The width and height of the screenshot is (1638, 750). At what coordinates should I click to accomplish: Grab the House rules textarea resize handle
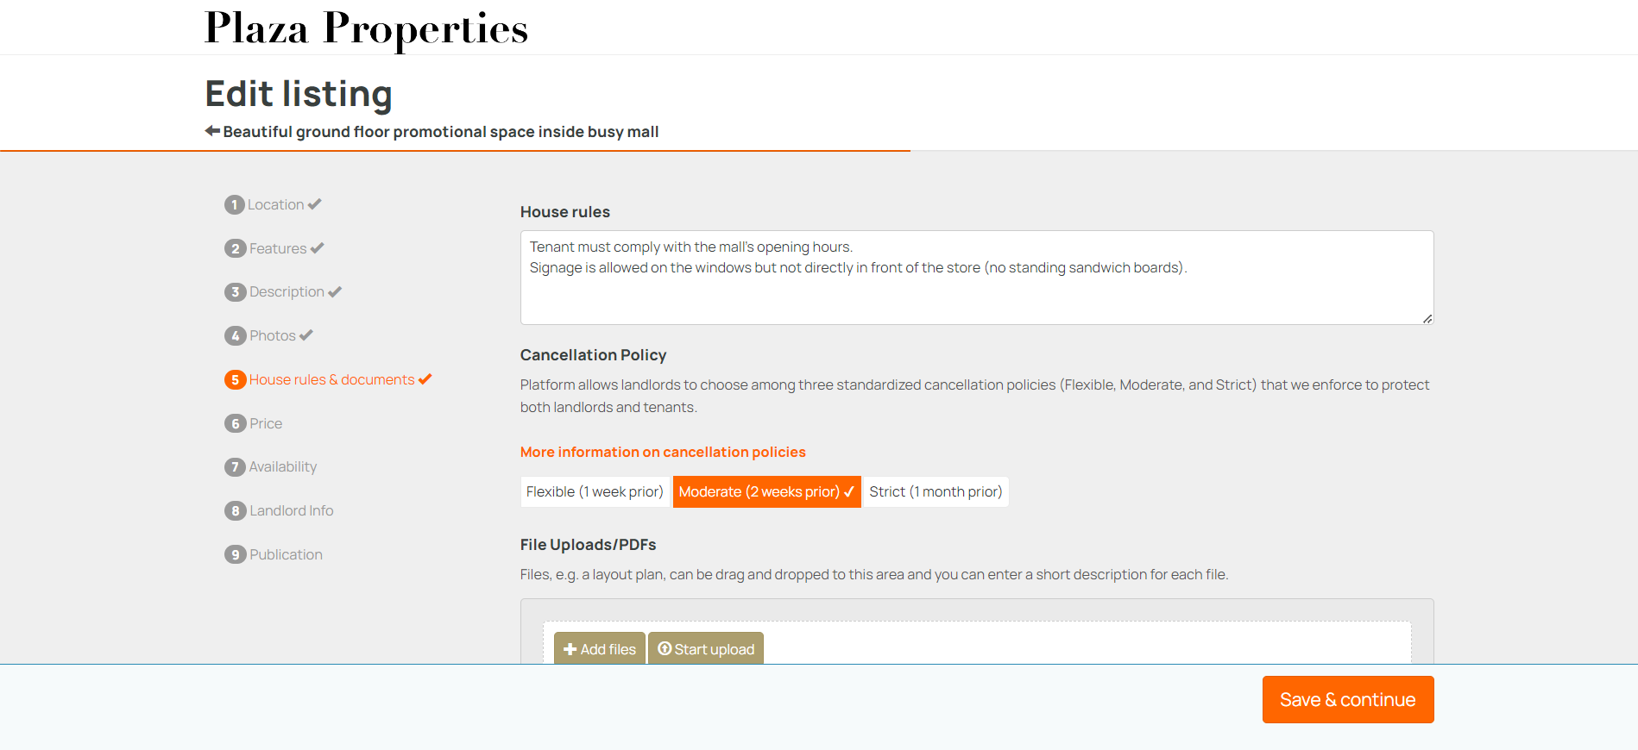click(1427, 319)
